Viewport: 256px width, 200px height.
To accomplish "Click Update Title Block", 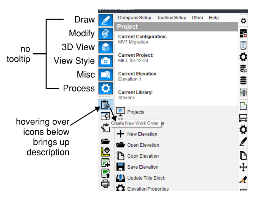I will [x=140, y=178].
